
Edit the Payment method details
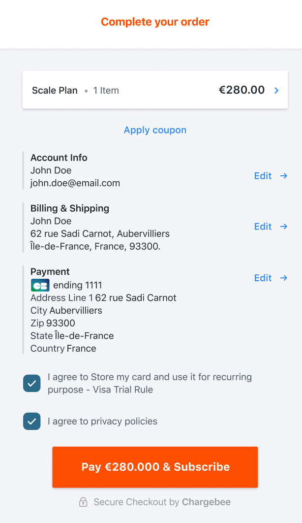(263, 278)
